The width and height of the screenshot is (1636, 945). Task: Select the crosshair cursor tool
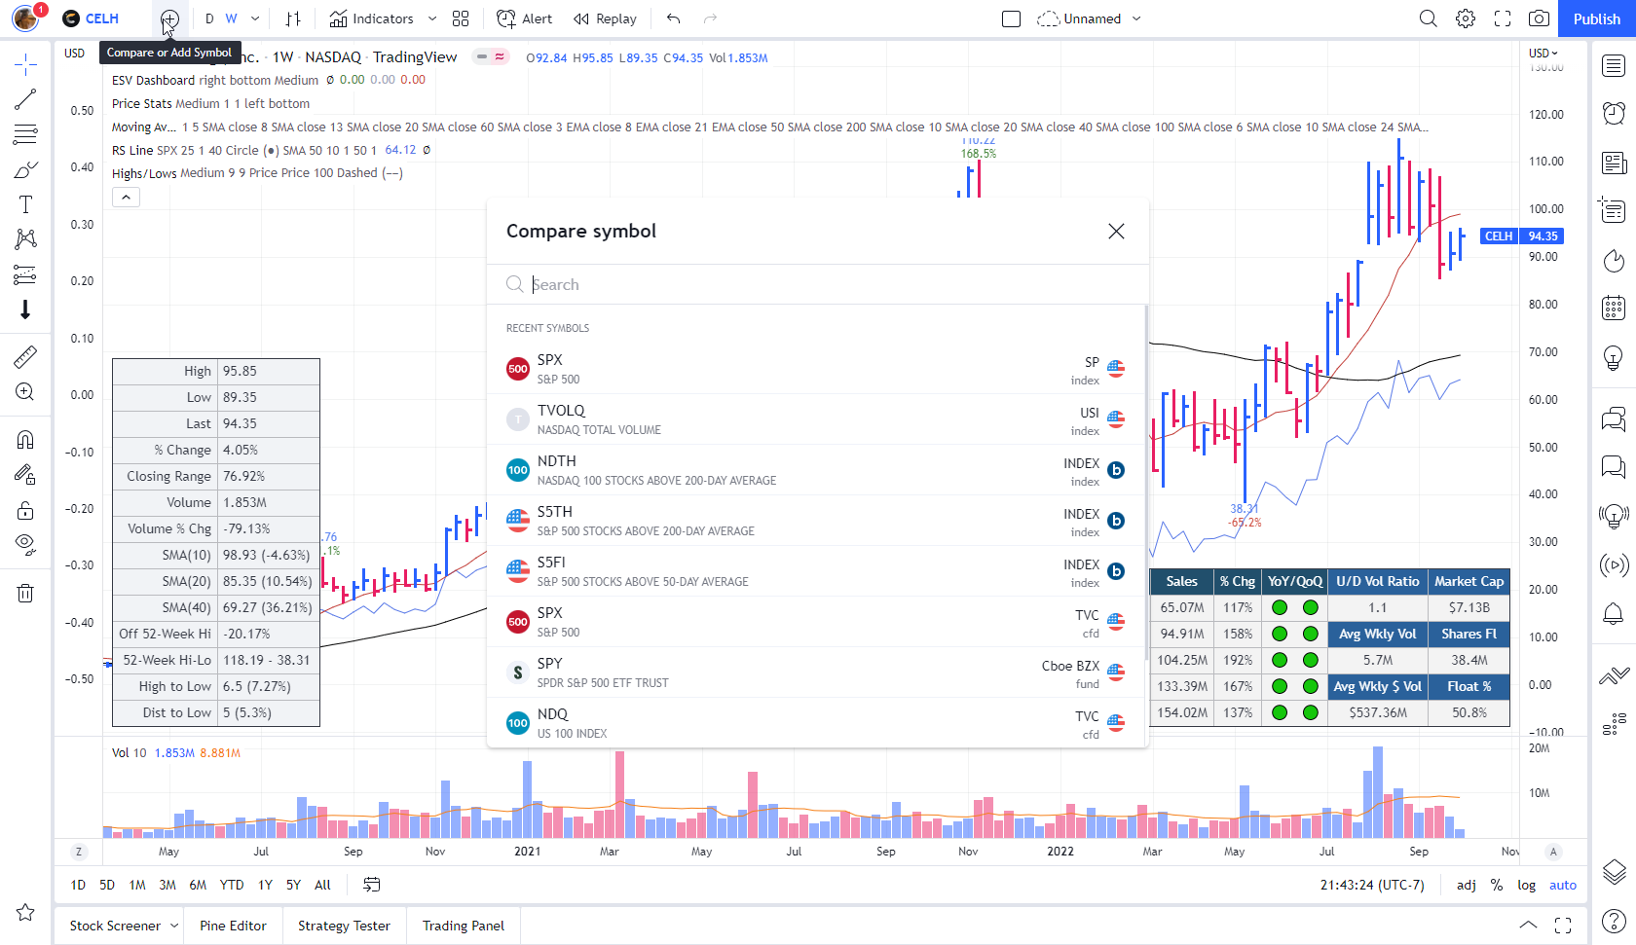(25, 65)
